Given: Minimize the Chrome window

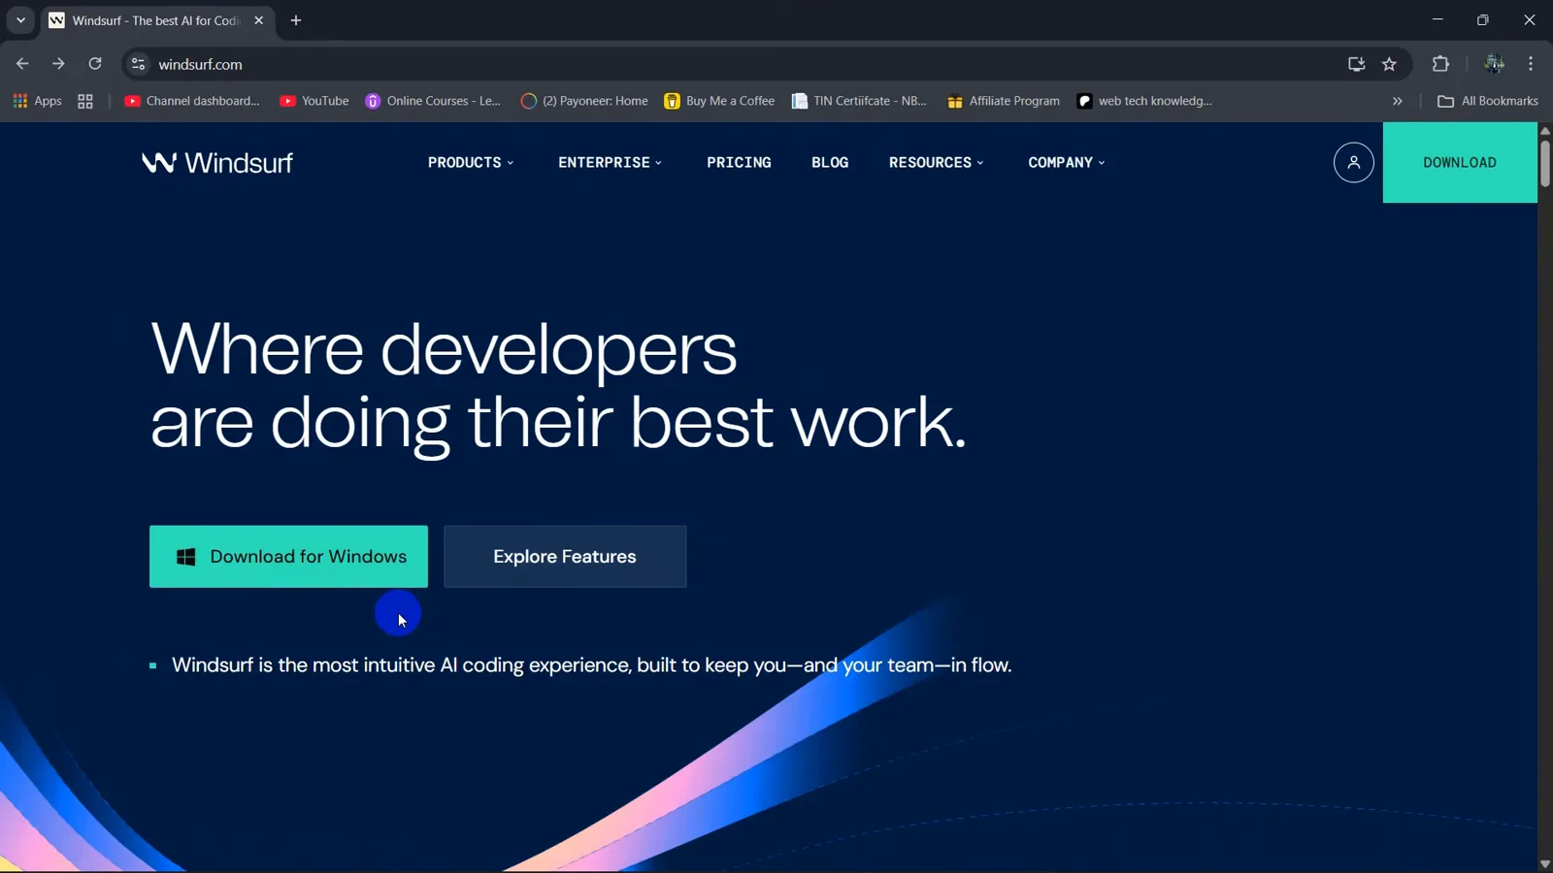Looking at the screenshot, I should click(1437, 20).
